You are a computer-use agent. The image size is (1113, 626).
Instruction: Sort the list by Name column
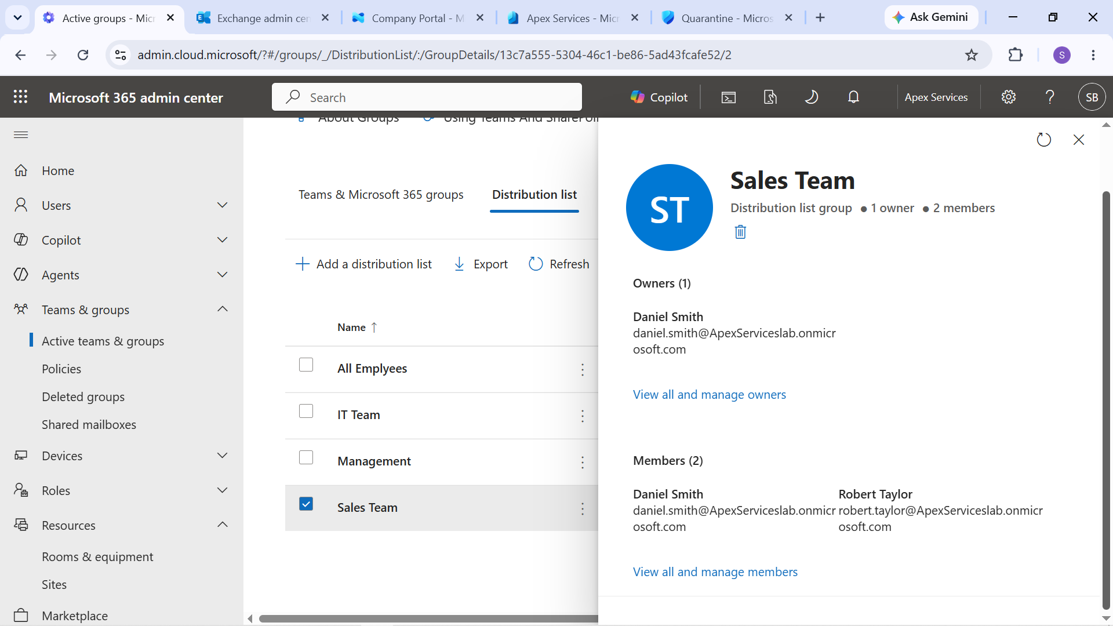click(357, 327)
